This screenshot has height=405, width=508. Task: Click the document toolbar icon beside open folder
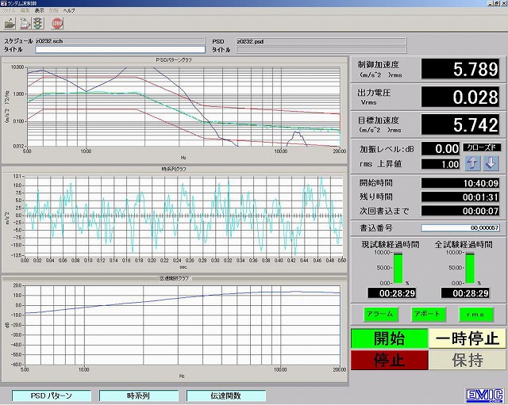(24, 23)
